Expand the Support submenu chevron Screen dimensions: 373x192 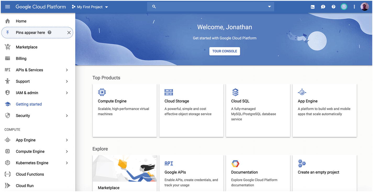coord(67,82)
